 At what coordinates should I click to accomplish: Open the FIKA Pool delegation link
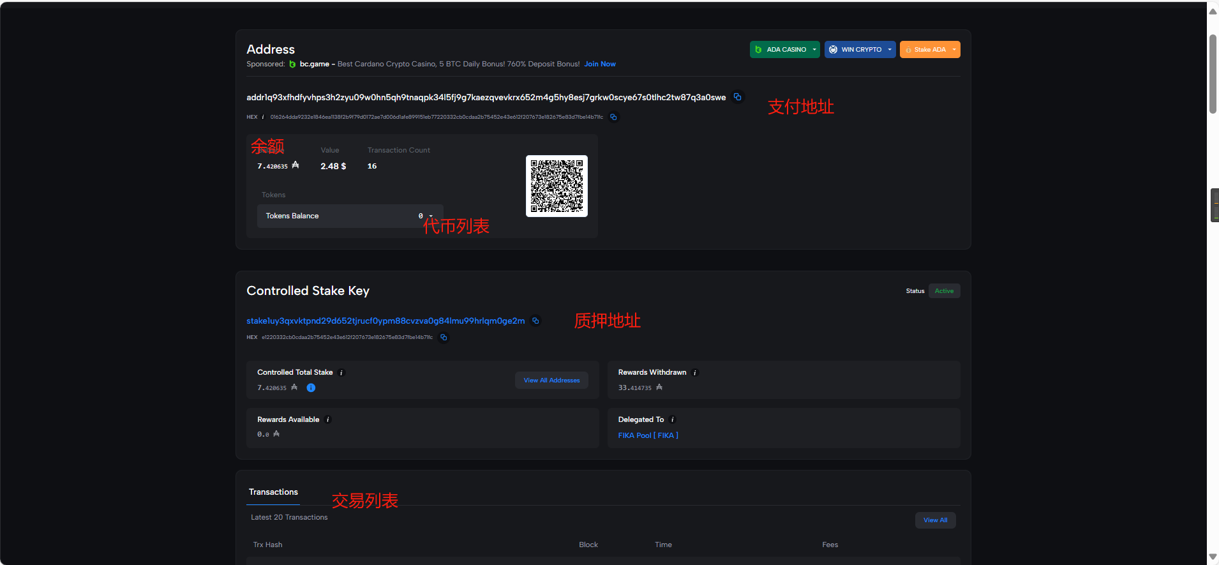click(648, 435)
